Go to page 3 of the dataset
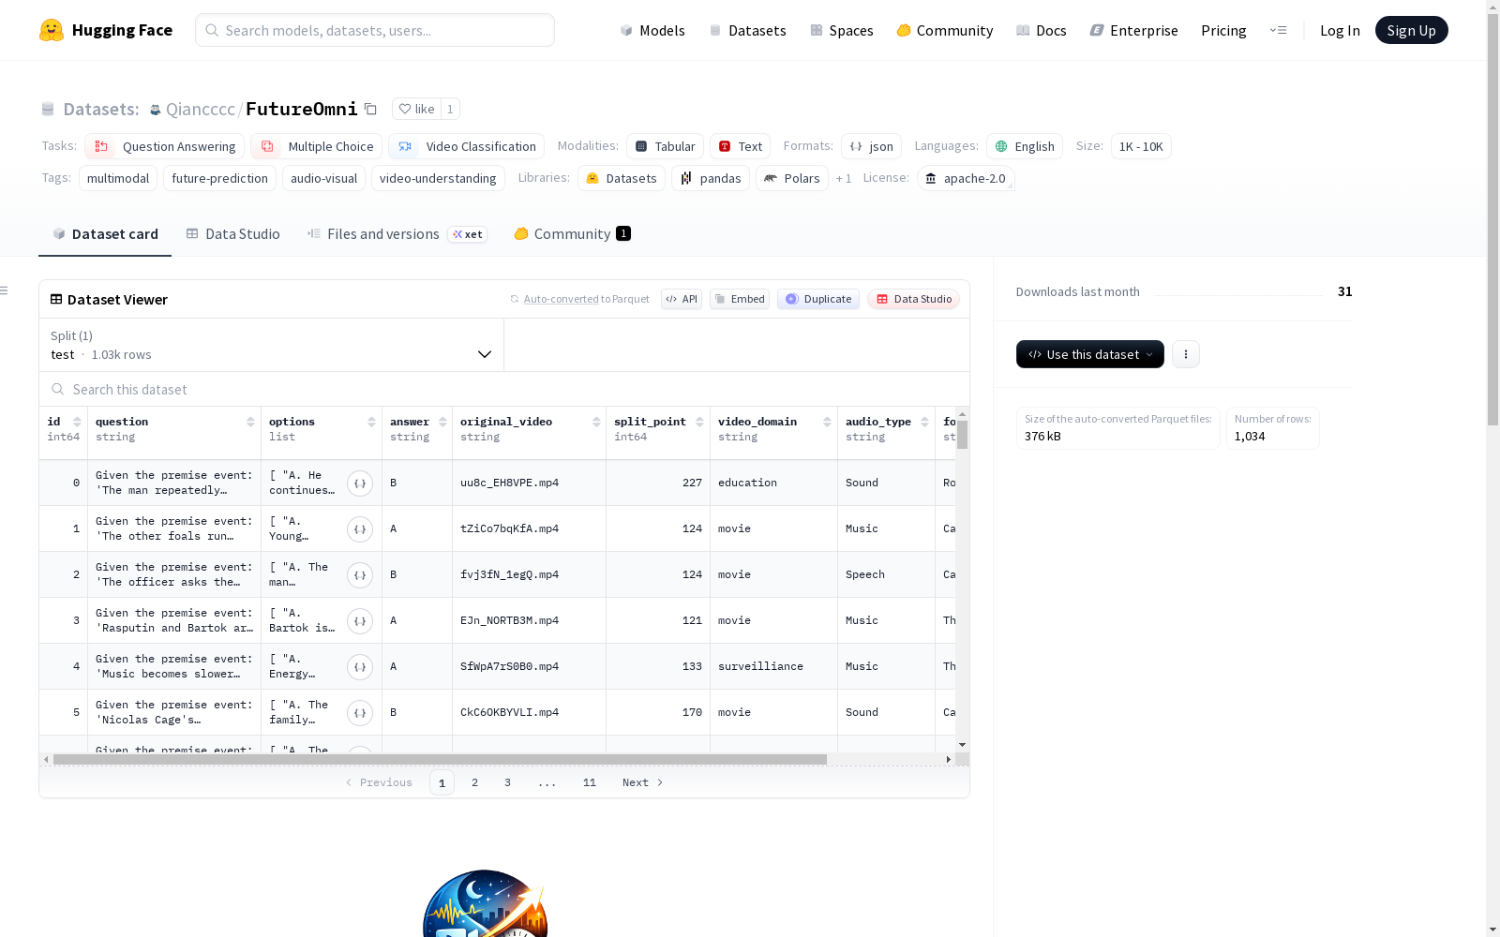The image size is (1500, 937). tap(507, 782)
